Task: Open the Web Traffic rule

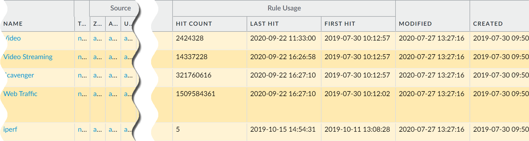Action: coord(20,94)
